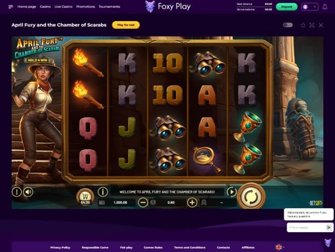Enter fullscreen mode for the game
335x252 pixels.
tap(312, 25)
